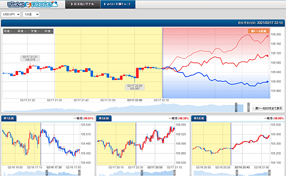Open the USD/JPY currency pair dropdown
Screen dimensions: 286x176
[x=11, y=14]
